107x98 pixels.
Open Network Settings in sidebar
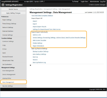(x=8, y=27)
